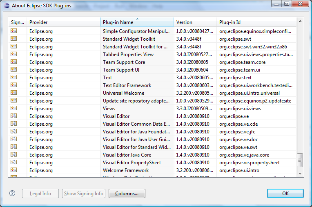Click unsigned icon for Visual Editor Common Data row
The image size is (312, 207).
click(x=14, y=124)
